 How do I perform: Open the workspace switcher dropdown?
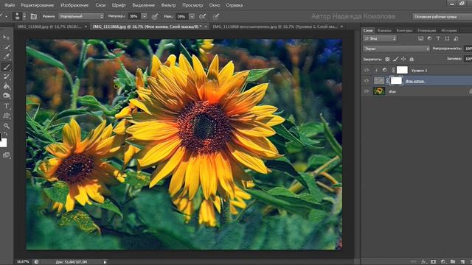(x=442, y=16)
